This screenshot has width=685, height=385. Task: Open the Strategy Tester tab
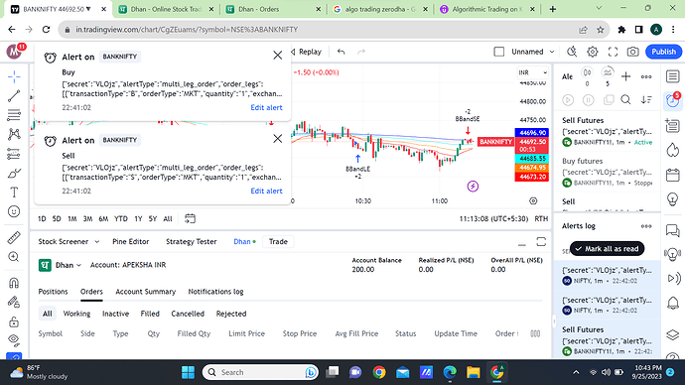192,241
